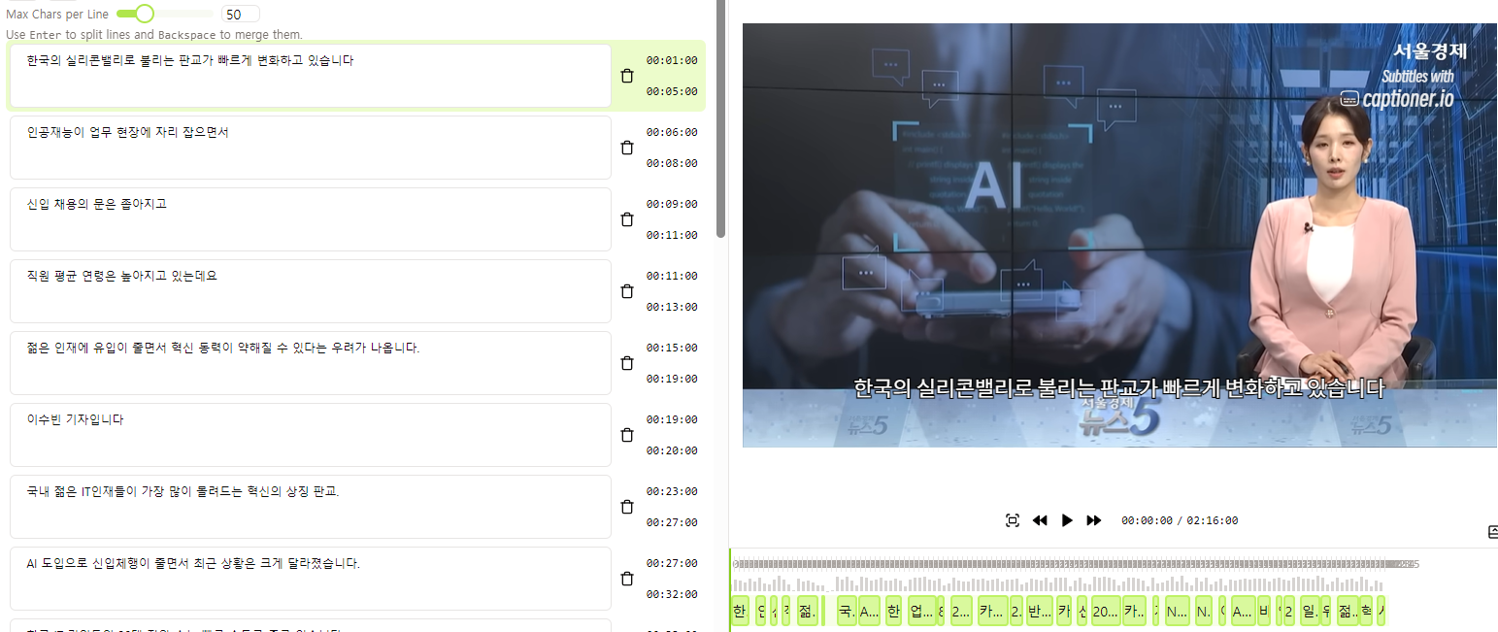This screenshot has height=632, width=1498.
Task: Click start time 00:23:00
Action: [672, 491]
